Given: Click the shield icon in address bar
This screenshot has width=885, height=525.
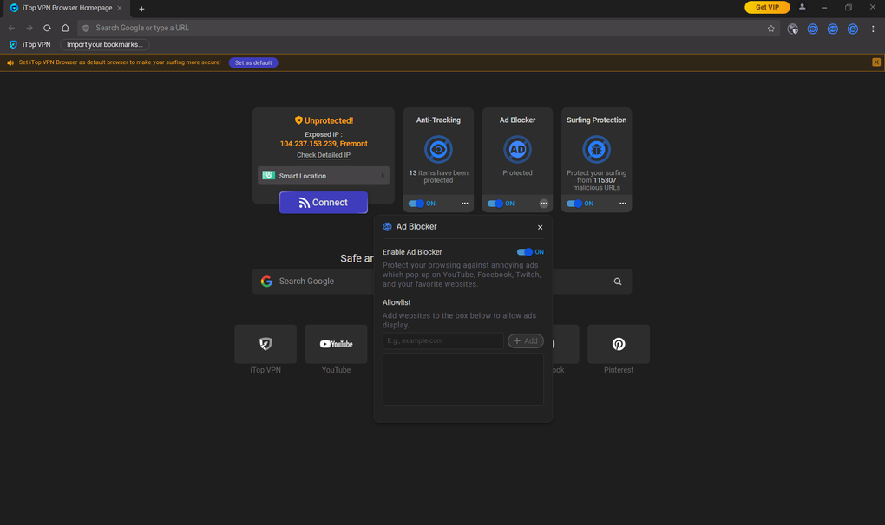Looking at the screenshot, I should point(86,29).
